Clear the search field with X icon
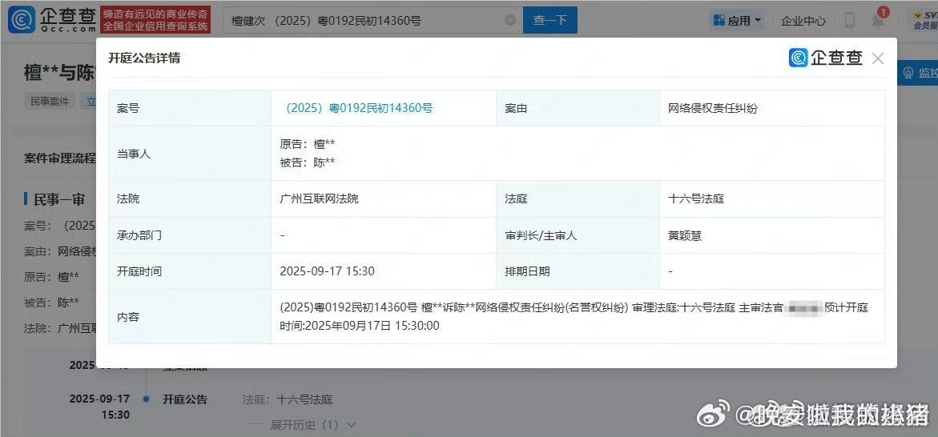Screen dimensions: 938x437 [509, 20]
